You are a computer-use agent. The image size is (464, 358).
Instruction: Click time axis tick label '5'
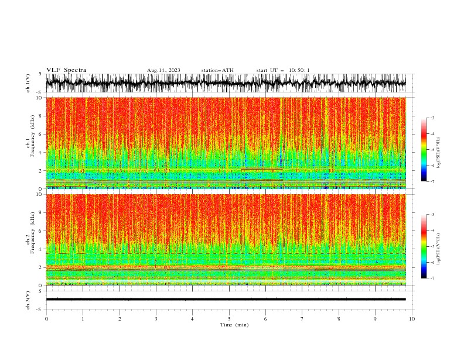(x=229, y=319)
